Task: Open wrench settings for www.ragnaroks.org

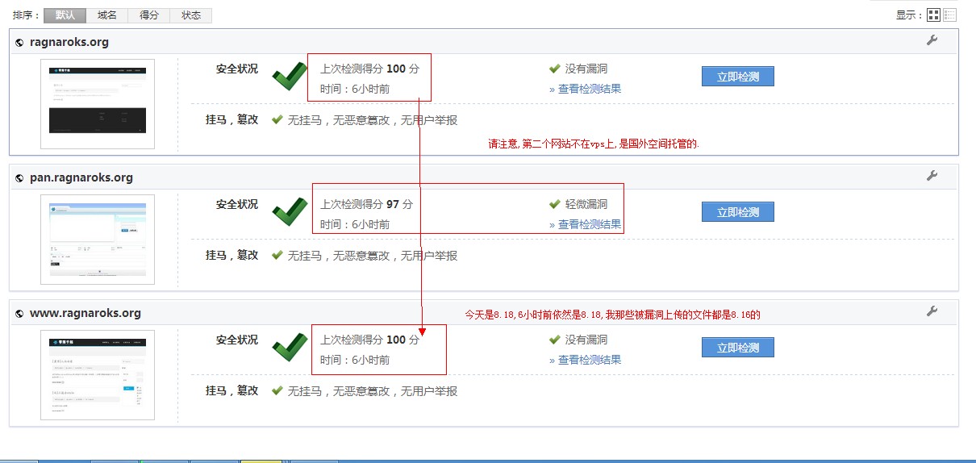Action: (932, 311)
